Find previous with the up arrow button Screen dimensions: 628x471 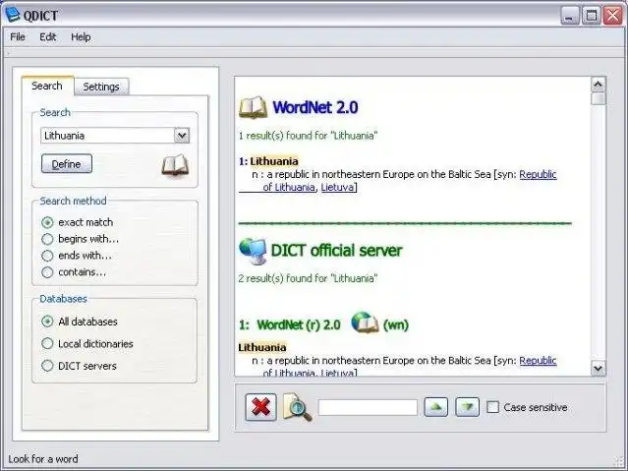(435, 407)
